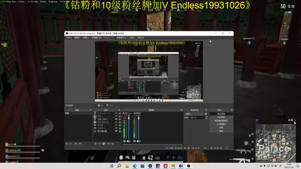This screenshot has height=169, width=301.
Task: Open Windows Start menu on taskbar
Action: pos(111,166)
